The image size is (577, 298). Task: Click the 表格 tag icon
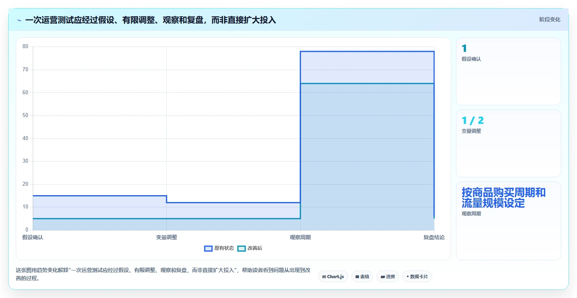click(357, 277)
